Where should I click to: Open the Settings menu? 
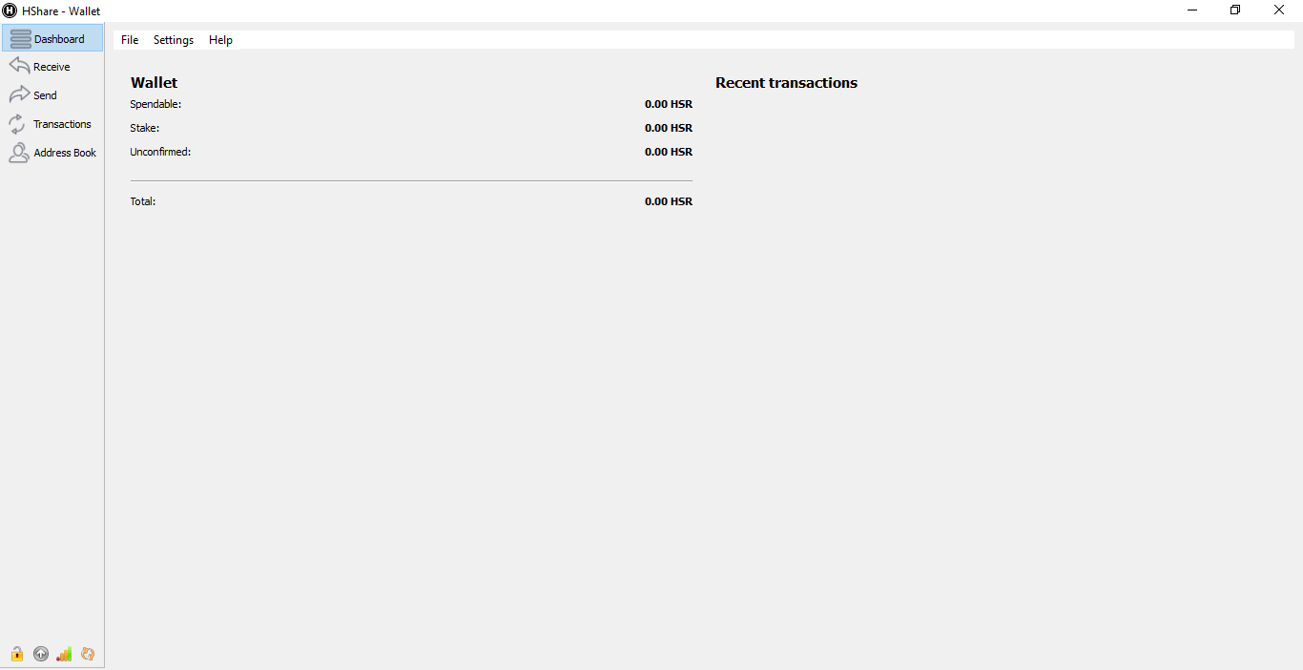[x=174, y=40]
